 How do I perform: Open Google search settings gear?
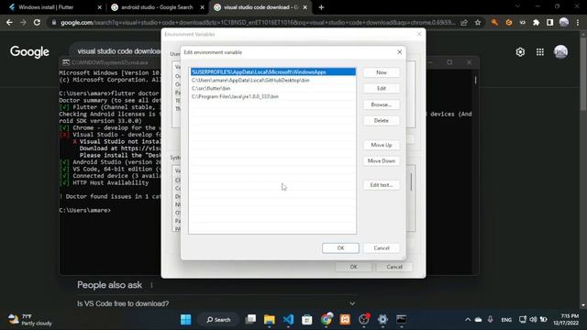520,52
